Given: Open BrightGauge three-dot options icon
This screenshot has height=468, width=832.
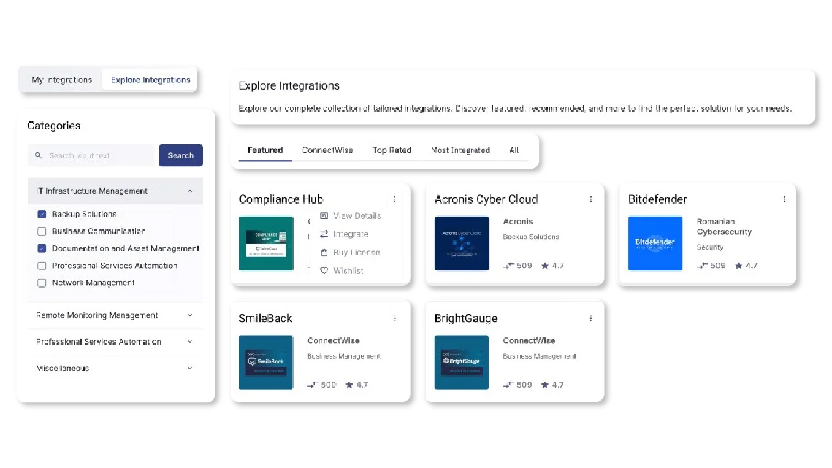Looking at the screenshot, I should (x=590, y=318).
